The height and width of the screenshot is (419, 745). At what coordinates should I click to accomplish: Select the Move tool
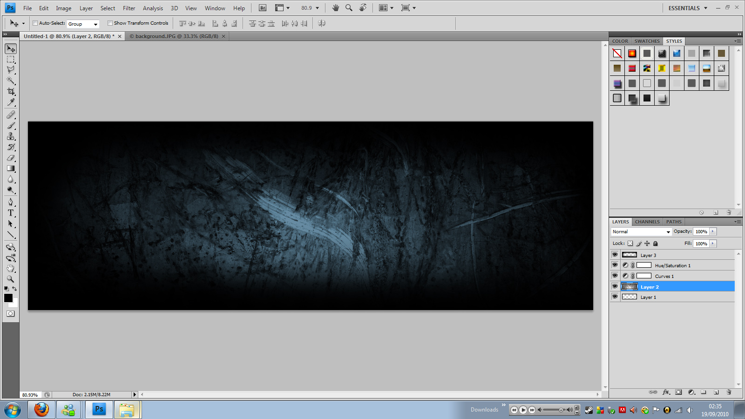pyautogui.click(x=10, y=48)
